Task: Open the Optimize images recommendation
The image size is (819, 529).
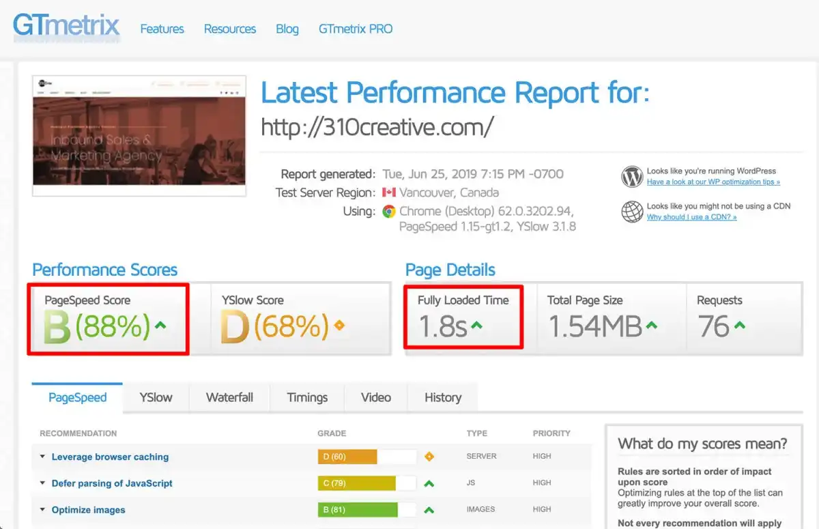Action: (x=88, y=510)
